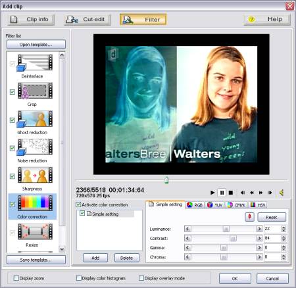Select the Color correction filter icon

pyautogui.click(x=35, y=203)
